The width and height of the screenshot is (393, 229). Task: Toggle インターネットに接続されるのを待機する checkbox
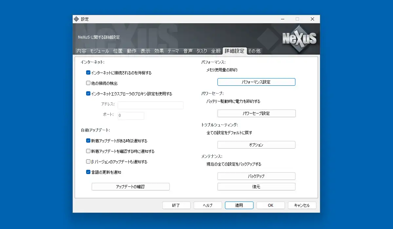pyautogui.click(x=88, y=73)
